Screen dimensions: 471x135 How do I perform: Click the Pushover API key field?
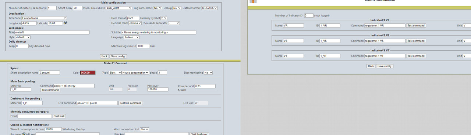68,134
